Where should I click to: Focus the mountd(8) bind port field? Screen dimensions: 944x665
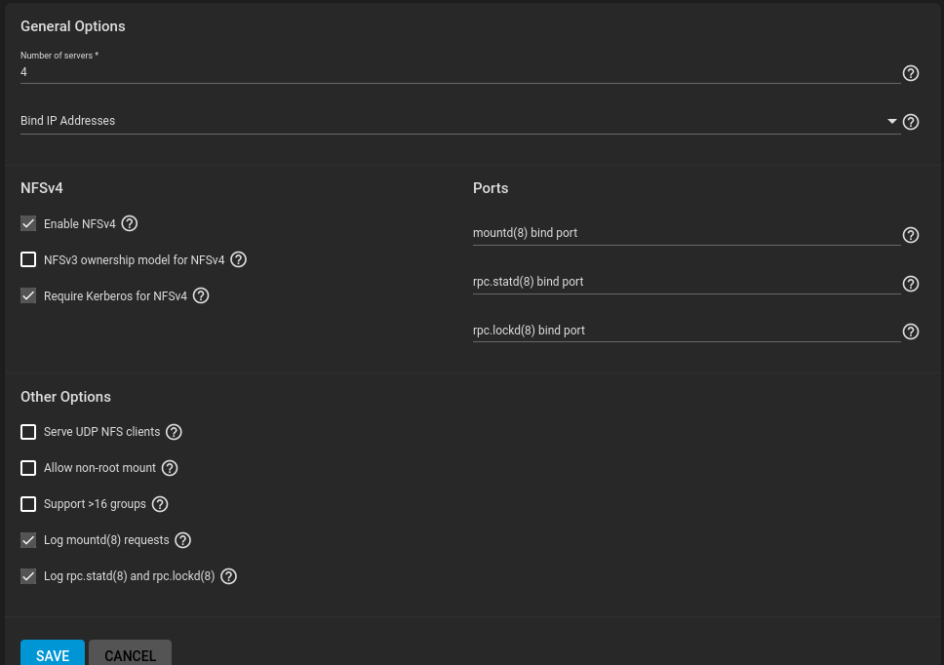pyautogui.click(x=687, y=233)
